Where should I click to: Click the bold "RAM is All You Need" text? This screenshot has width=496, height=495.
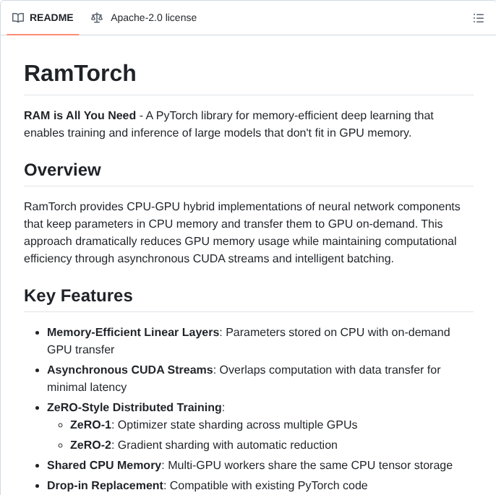[x=80, y=116]
